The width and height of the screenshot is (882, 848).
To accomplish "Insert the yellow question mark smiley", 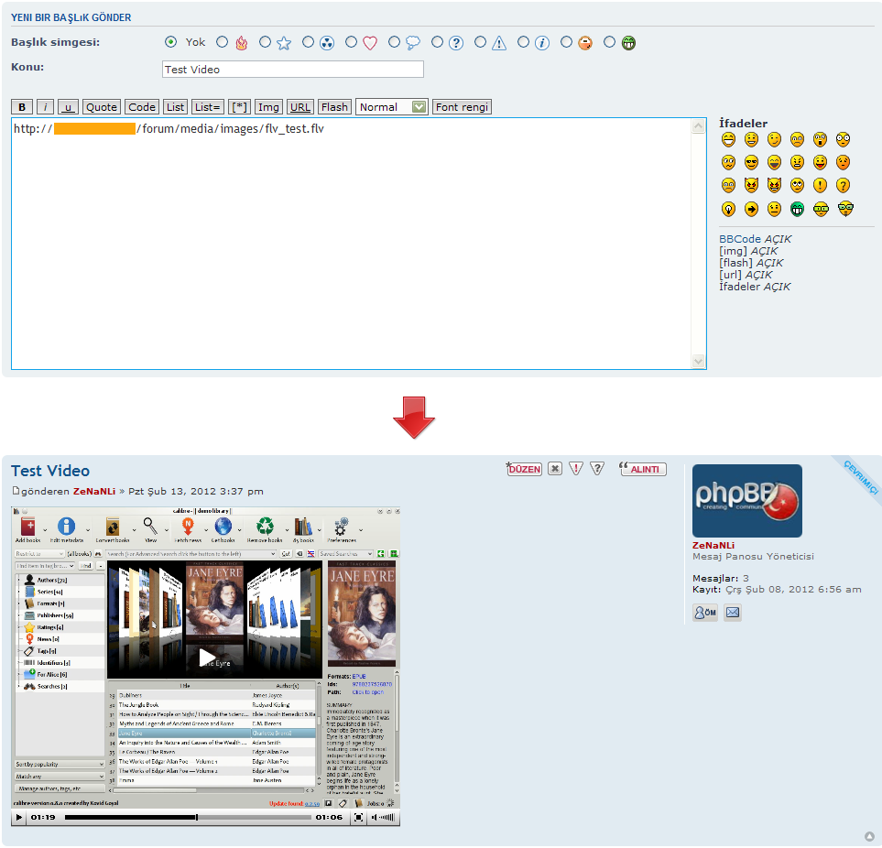I will click(x=844, y=186).
